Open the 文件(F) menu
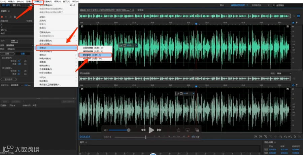The image size is (303, 155). coord(3,1)
